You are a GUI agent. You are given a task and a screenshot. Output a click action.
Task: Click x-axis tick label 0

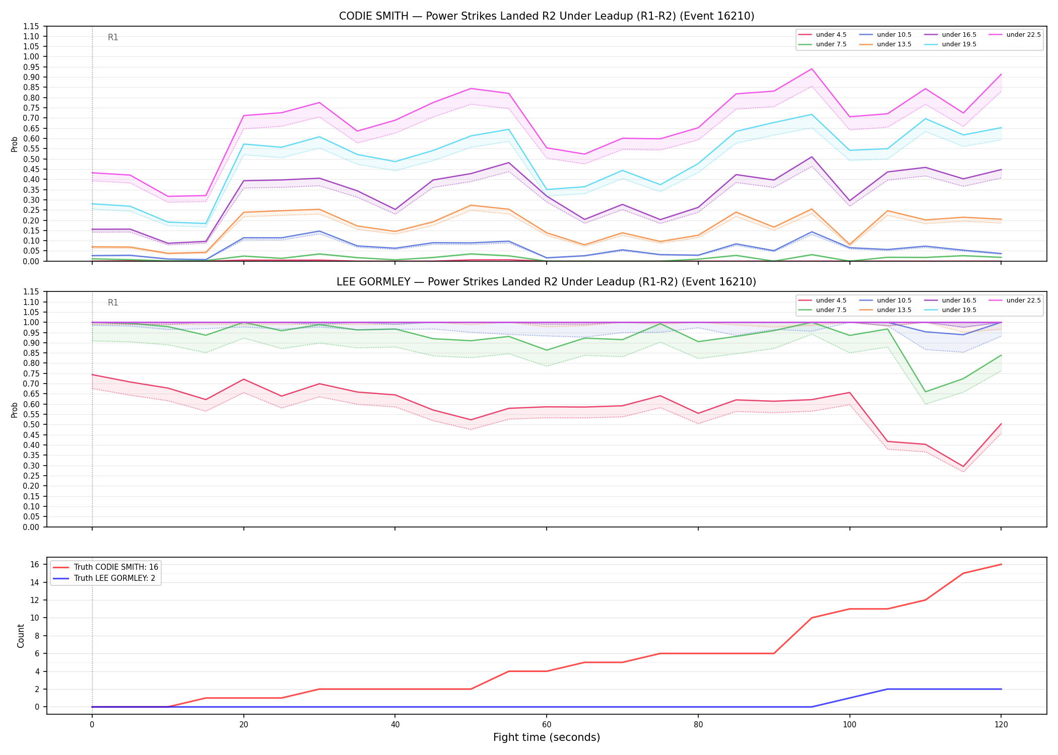pyautogui.click(x=92, y=725)
